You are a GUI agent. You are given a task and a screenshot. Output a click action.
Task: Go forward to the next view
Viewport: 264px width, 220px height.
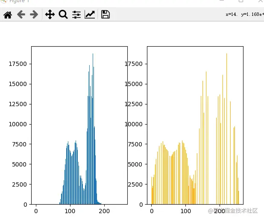coord(34,15)
